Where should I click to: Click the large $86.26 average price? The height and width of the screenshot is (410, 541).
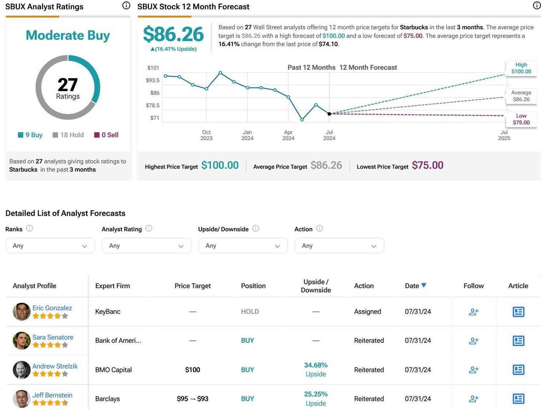point(173,34)
